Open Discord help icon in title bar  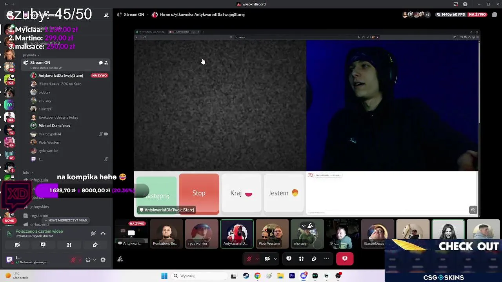pyautogui.click(x=465, y=4)
